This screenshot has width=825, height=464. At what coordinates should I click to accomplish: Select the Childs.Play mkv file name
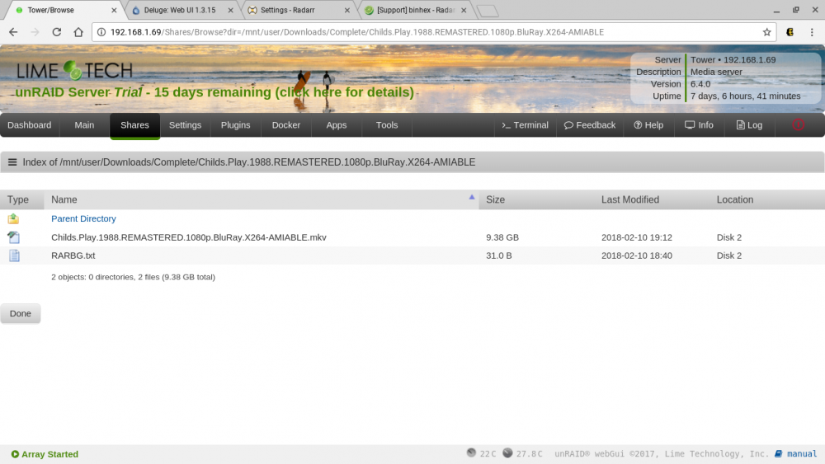189,237
